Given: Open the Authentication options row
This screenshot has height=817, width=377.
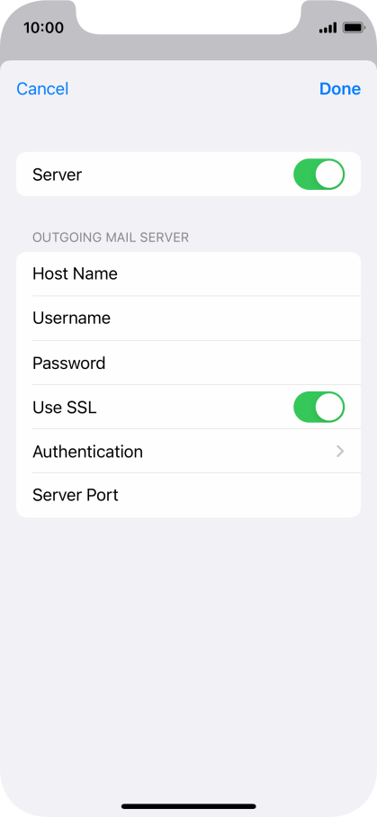Looking at the screenshot, I should tap(189, 451).
